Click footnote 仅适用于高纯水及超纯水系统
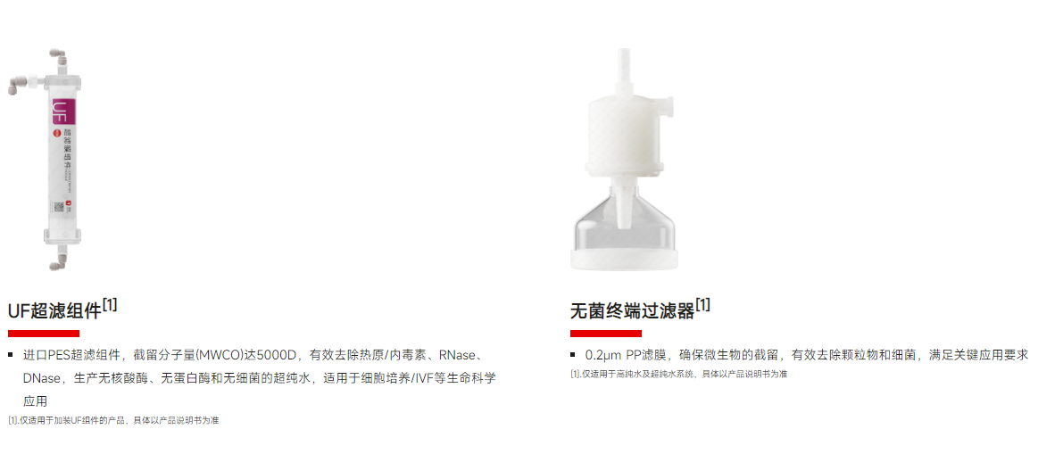This screenshot has height=454, width=1063. click(678, 374)
